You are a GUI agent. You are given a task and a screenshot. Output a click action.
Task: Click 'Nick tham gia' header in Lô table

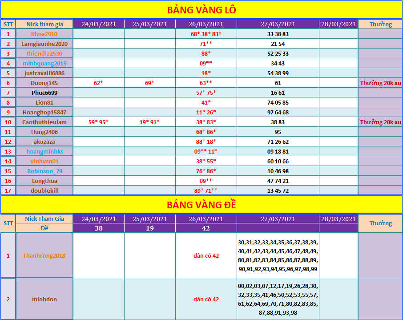pyautogui.click(x=44, y=24)
